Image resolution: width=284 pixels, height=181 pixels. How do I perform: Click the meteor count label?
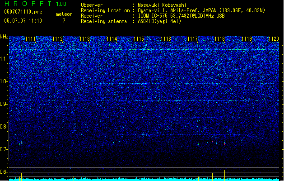tap(64, 14)
